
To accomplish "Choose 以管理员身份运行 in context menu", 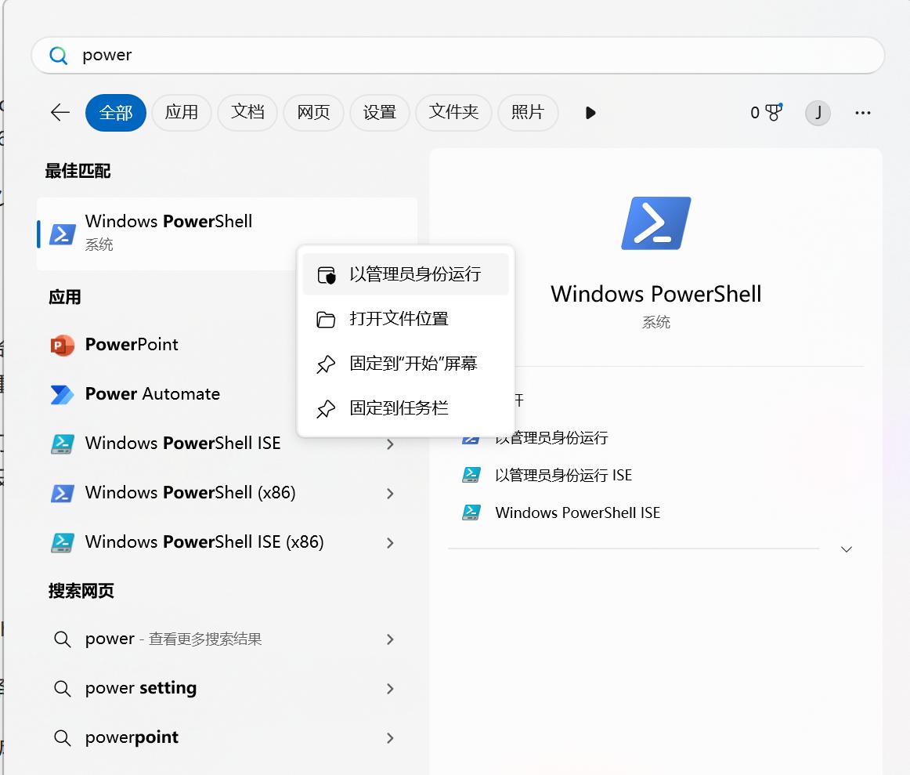I will (406, 274).
